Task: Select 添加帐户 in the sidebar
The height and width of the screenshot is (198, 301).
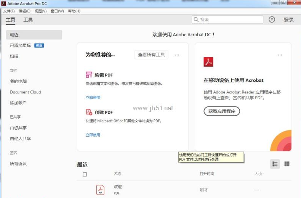Action: click(x=18, y=103)
